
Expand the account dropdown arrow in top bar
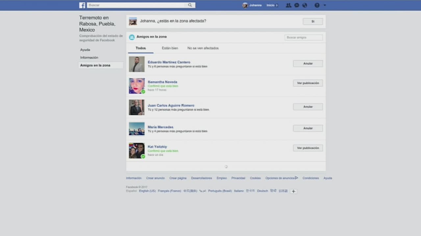[325, 5]
